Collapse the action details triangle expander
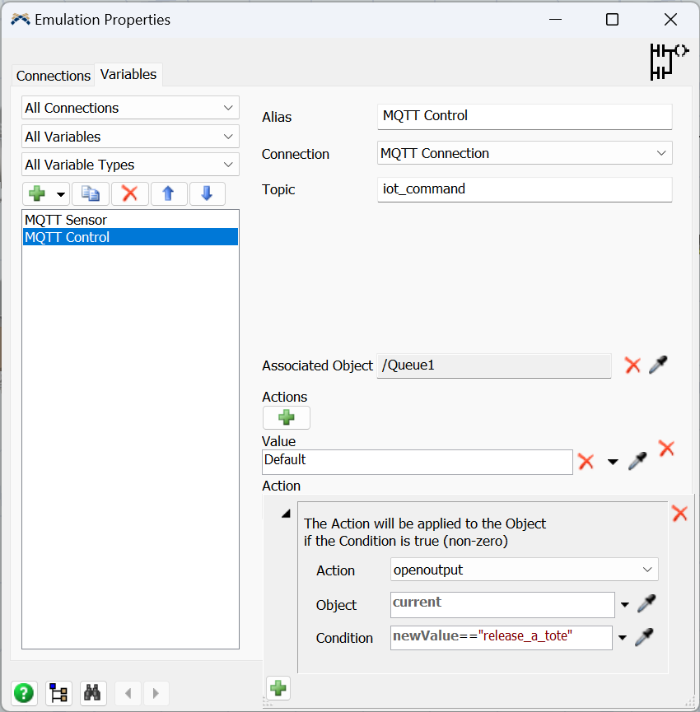 pyautogui.click(x=286, y=514)
